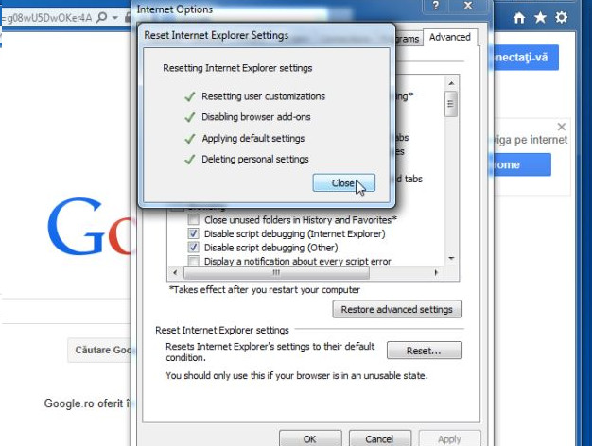Enable Display a notification about script error
The height and width of the screenshot is (446, 592).
[x=194, y=261]
